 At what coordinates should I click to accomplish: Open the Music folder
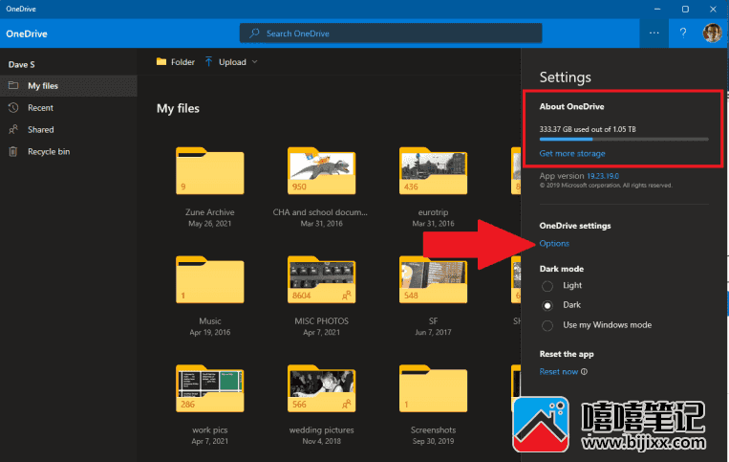pyautogui.click(x=209, y=279)
